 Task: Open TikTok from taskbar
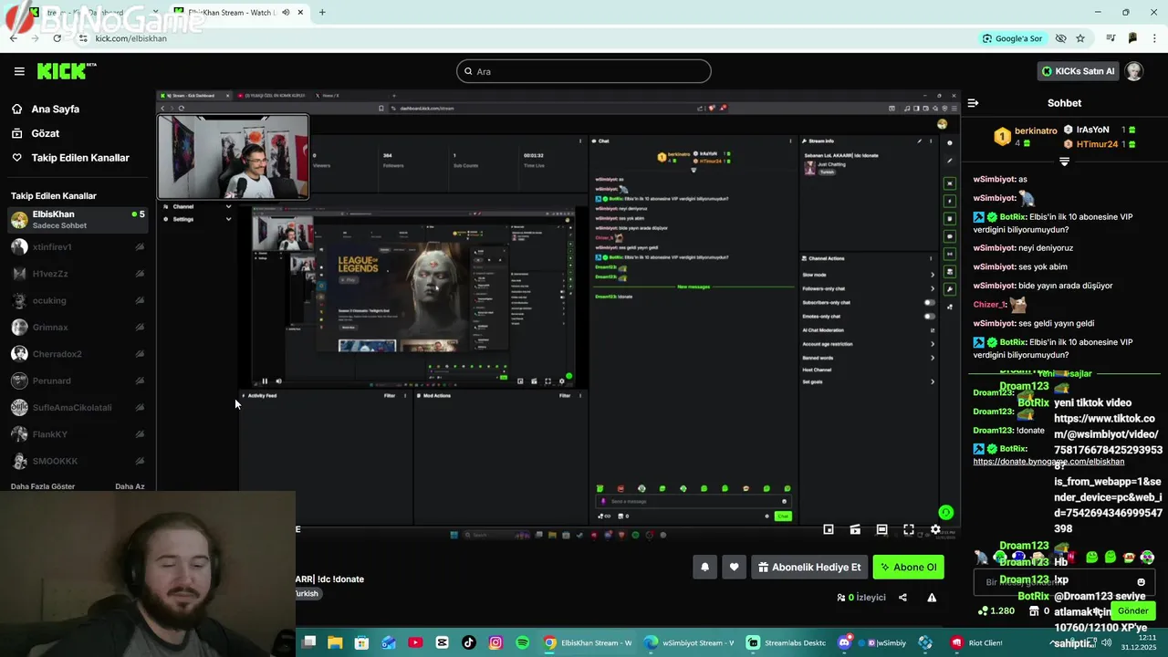coord(469,642)
